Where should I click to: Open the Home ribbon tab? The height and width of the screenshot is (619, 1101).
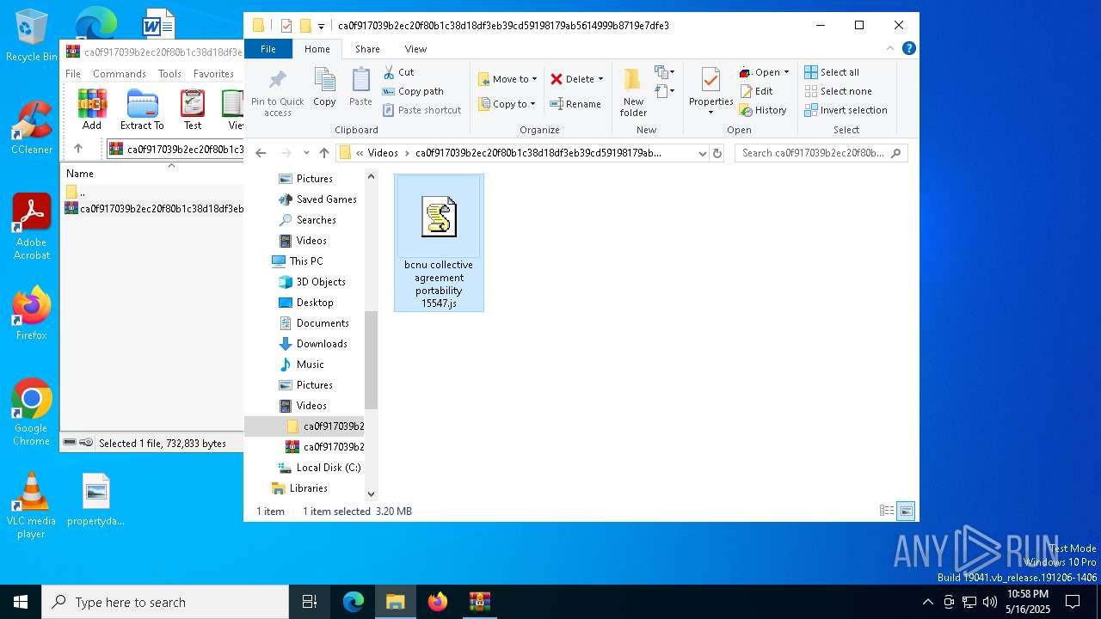pyautogui.click(x=317, y=49)
